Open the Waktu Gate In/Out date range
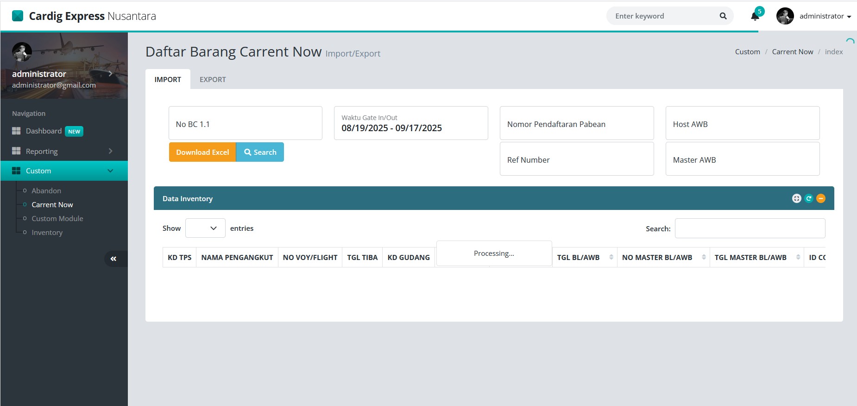Screen dimensions: 857x406 (410, 123)
